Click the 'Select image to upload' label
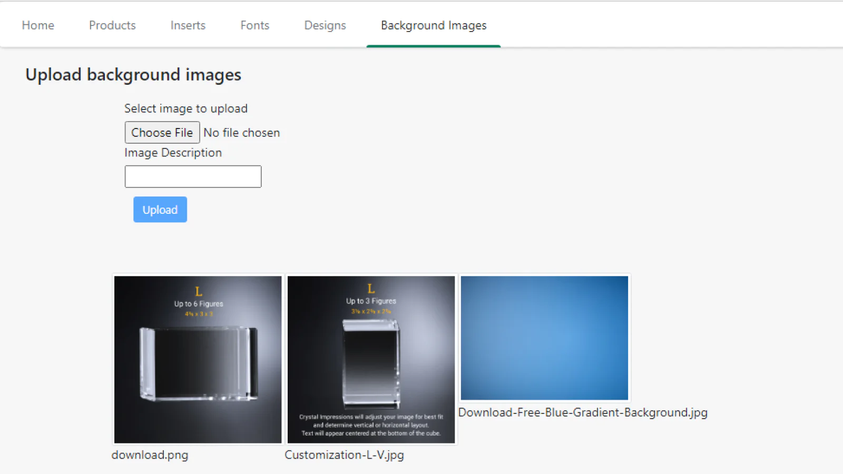Screen dimensions: 843x474 pyautogui.click(x=185, y=108)
